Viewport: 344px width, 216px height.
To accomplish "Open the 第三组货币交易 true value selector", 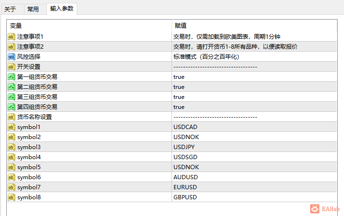I will click(x=254, y=97).
